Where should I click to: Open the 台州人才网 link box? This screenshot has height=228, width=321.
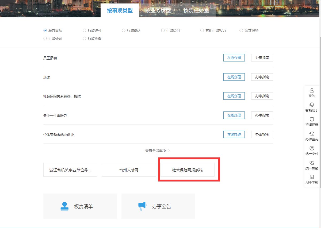[x=129, y=170]
